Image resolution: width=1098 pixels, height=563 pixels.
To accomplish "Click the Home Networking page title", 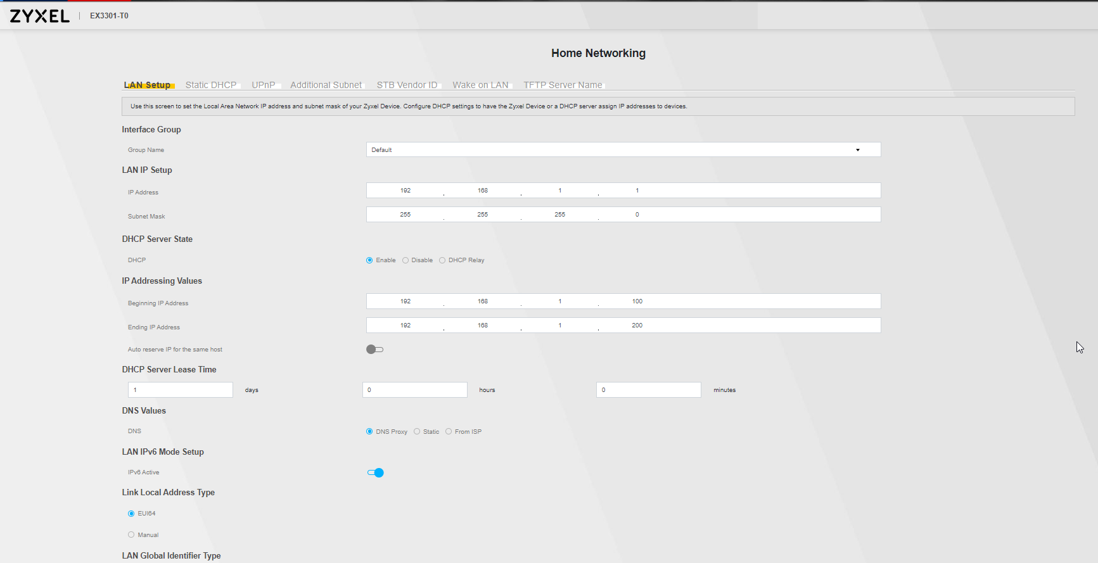I will [599, 53].
